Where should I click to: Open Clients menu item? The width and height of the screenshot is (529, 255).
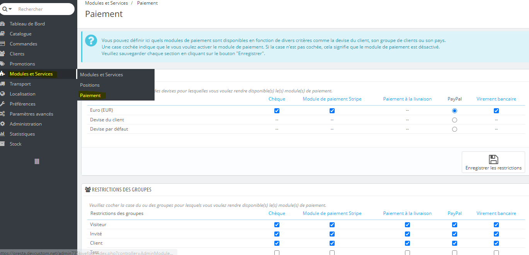17,54
